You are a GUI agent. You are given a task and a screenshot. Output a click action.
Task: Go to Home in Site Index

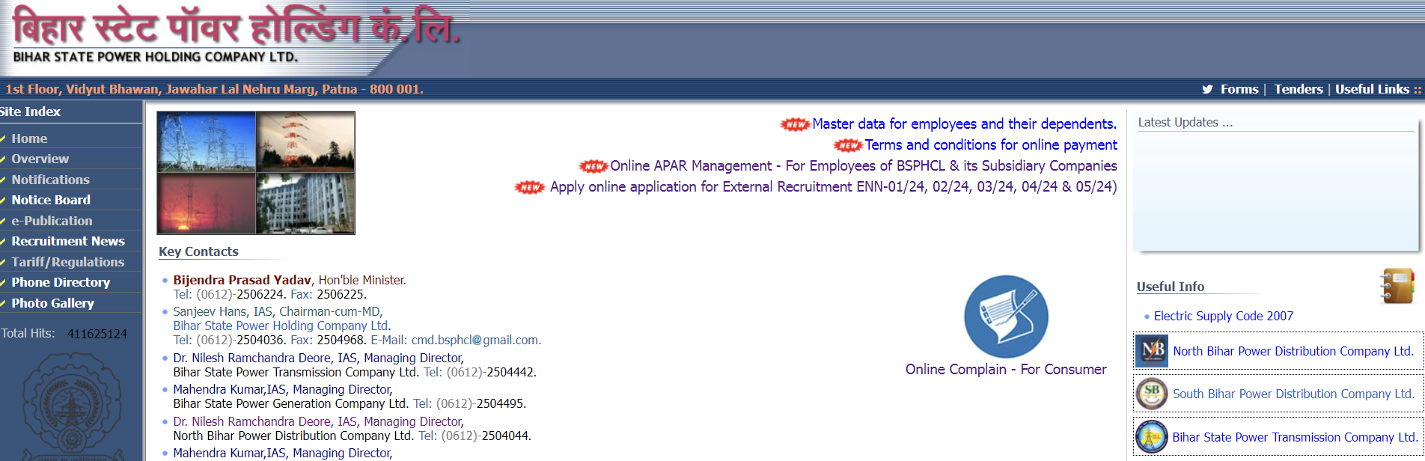click(x=29, y=138)
